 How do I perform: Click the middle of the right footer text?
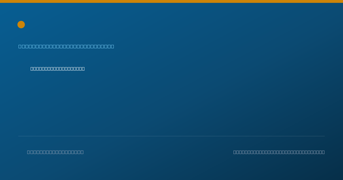pyautogui.click(x=279, y=152)
